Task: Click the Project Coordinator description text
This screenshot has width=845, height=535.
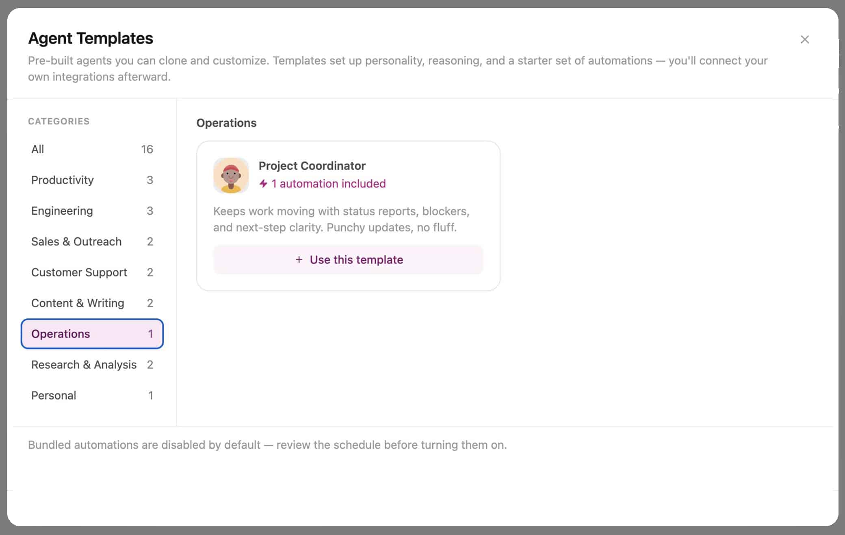Action: tap(341, 219)
